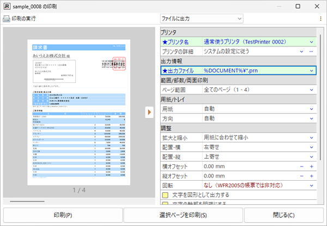This screenshot has width=327, height=226.
Task: Click the プリンタ section header
Action: (239, 32)
